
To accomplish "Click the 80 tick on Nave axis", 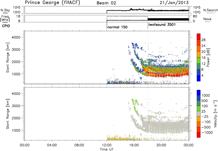I will pyautogui.click(x=195, y=16).
